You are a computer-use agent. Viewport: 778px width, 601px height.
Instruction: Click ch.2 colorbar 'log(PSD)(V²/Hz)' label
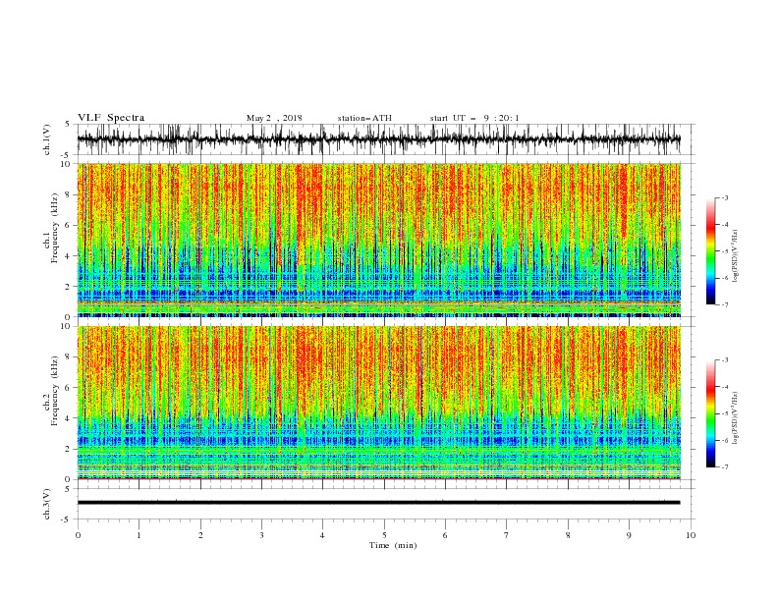[x=735, y=417]
